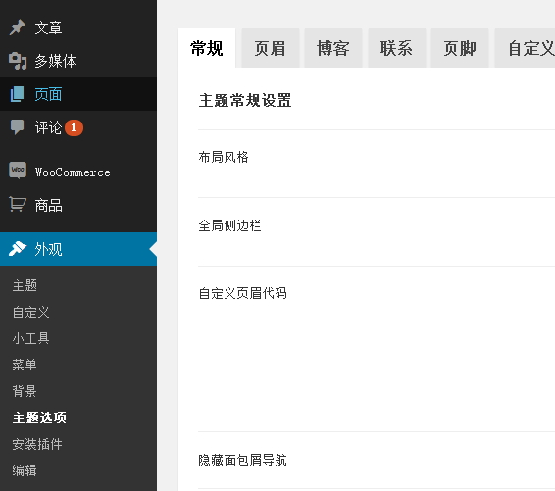The image size is (555, 491).
Task: Open the 自定义 tab at the top
Action: tap(525, 48)
